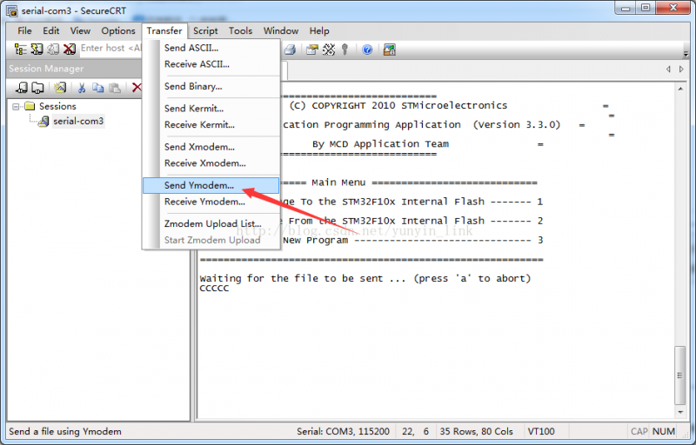The width and height of the screenshot is (696, 445).
Task: Close the Transfer menu
Action: point(164,30)
